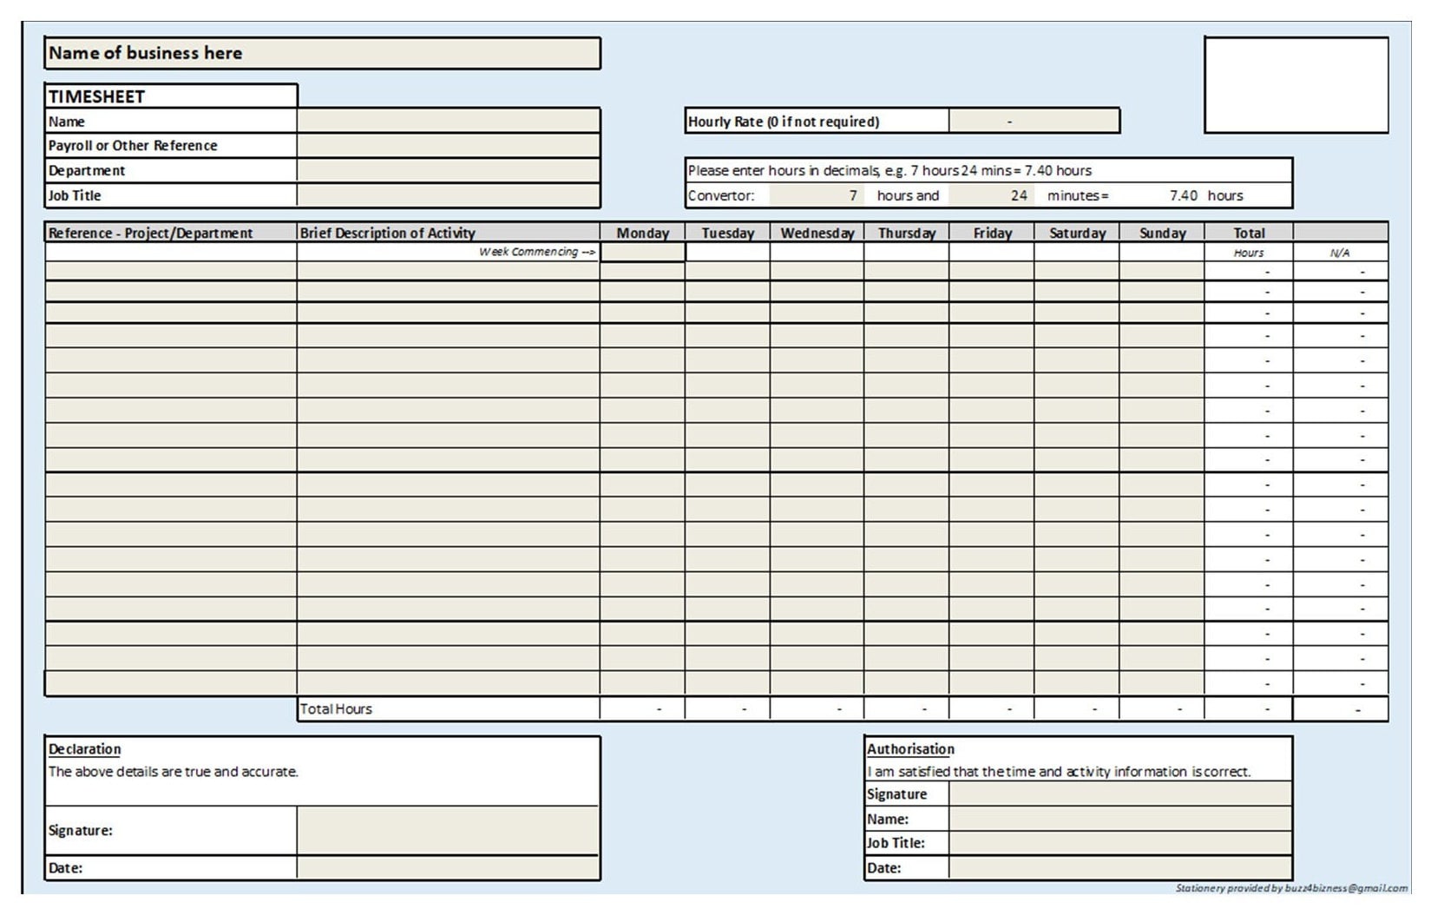Select the Payroll or Other Reference field
Image resolution: width=1431 pixels, height=922 pixels.
(447, 145)
